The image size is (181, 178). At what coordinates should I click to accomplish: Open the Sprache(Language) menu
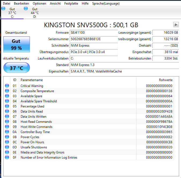click(x=106, y=4)
